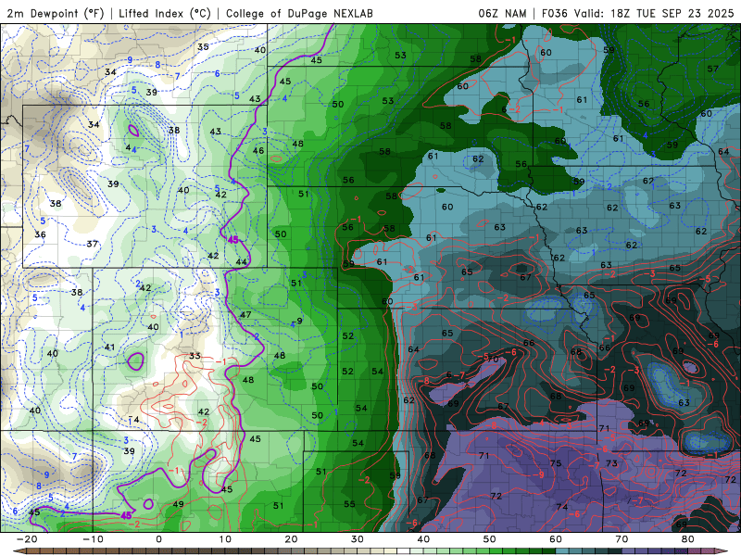Image resolution: width=741 pixels, height=556 pixels.
Task: Click the "30" color scale tick label
Action: [x=358, y=539]
